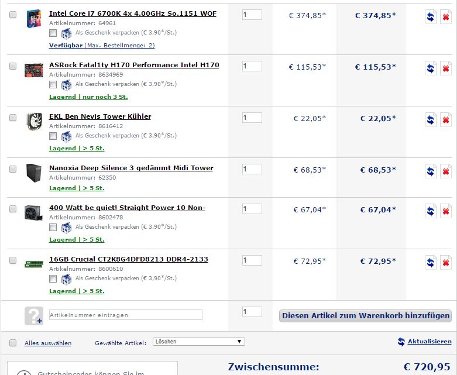457x375 pixels.
Task: Open Intel Core i7 6700K product link
Action: tap(133, 13)
